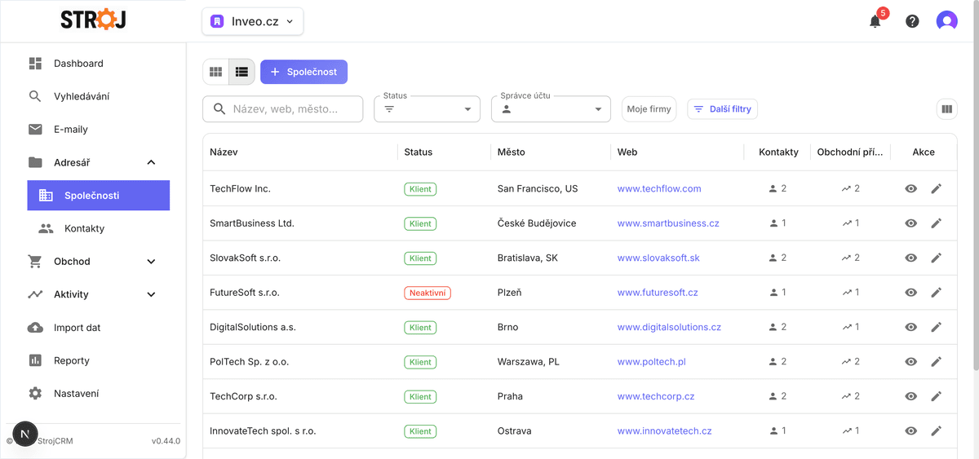Open the Správce účtu dropdown
Image resolution: width=979 pixels, height=459 pixels.
tap(551, 109)
